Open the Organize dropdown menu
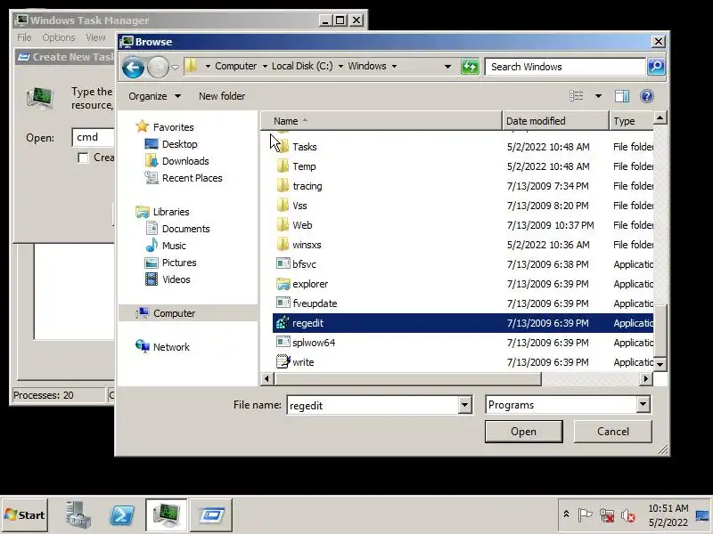This screenshot has width=713, height=534. coord(154,96)
